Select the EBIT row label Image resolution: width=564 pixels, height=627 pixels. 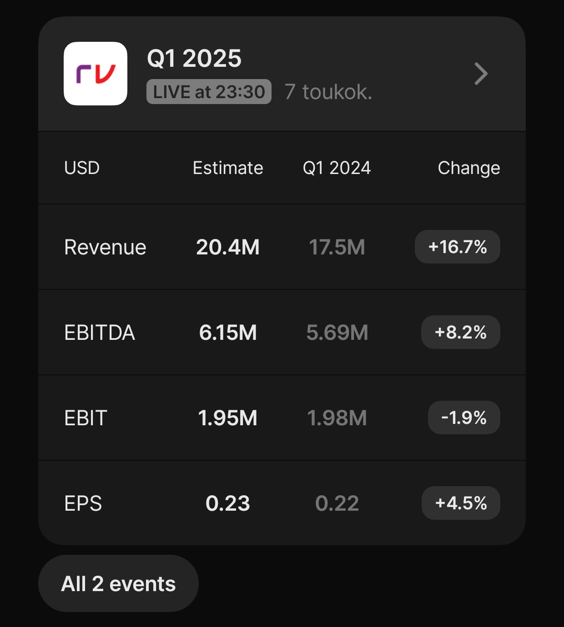tap(86, 418)
